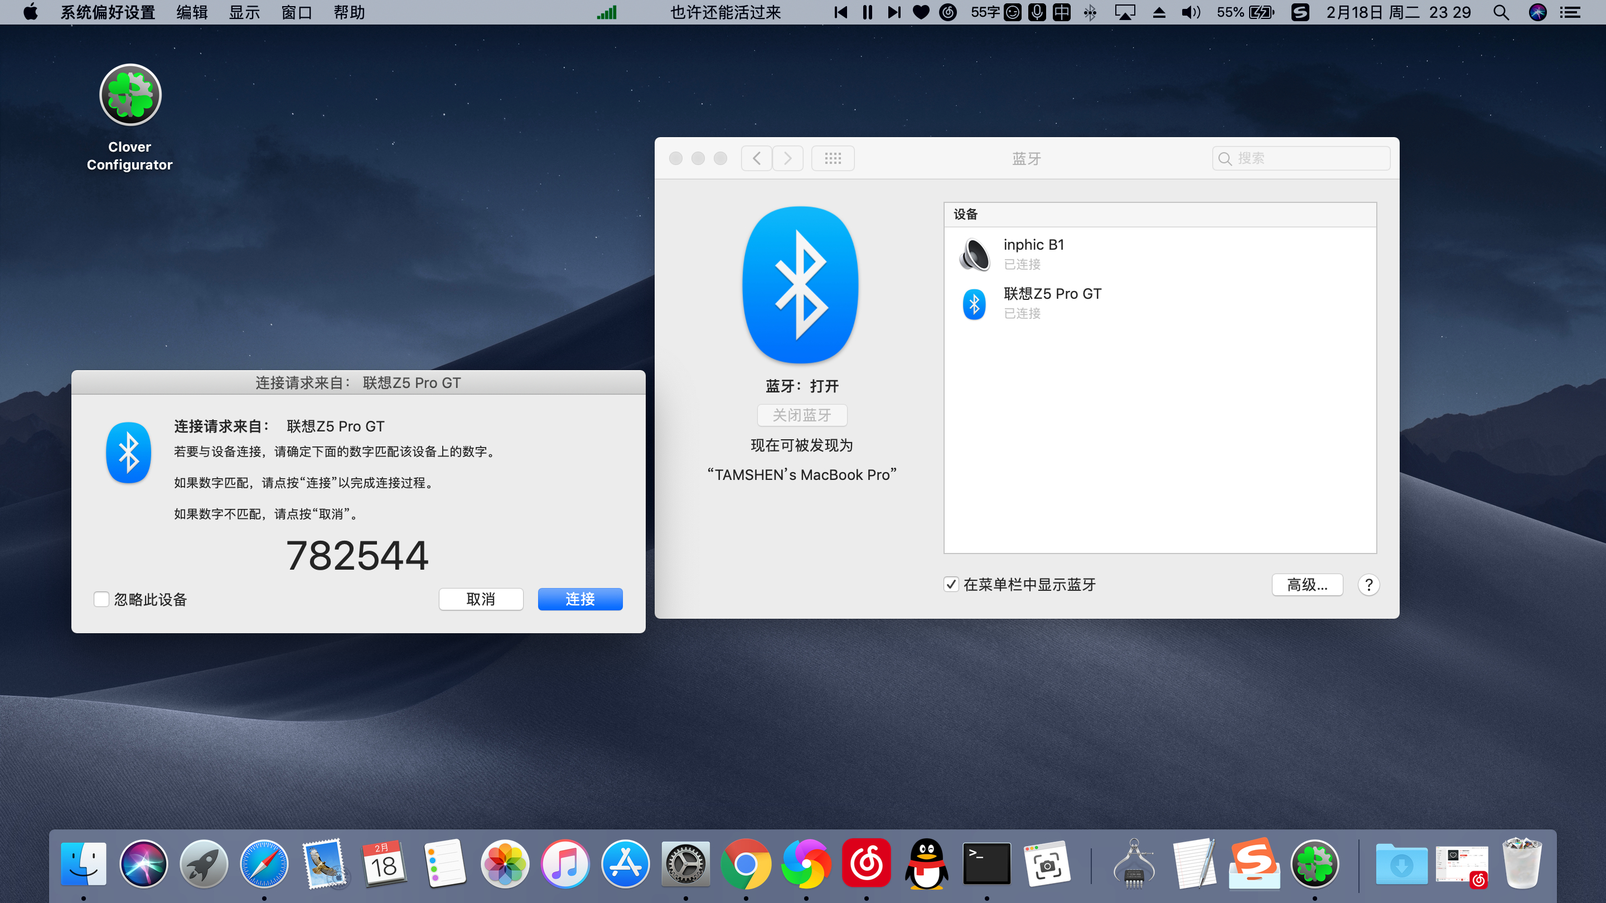The image size is (1606, 903).
Task: Open the 编辑 menu
Action: 191,12
